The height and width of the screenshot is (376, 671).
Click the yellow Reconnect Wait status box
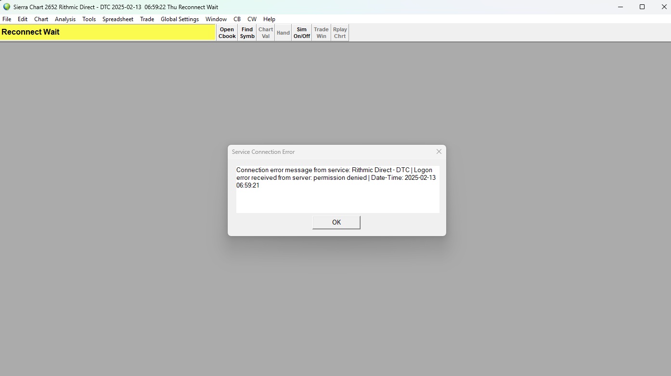(x=108, y=32)
